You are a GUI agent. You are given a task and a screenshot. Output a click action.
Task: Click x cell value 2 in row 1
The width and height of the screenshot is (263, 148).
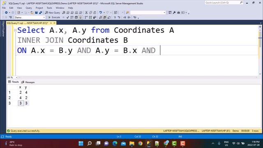[21, 92]
